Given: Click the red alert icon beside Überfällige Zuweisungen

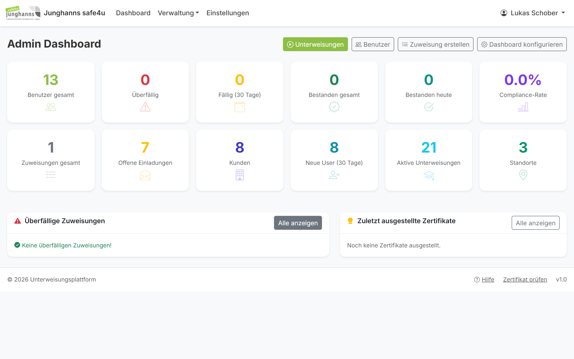Looking at the screenshot, I should [x=18, y=221].
